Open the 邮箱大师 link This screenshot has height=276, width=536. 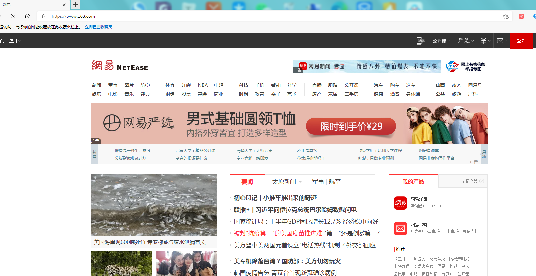(470, 231)
